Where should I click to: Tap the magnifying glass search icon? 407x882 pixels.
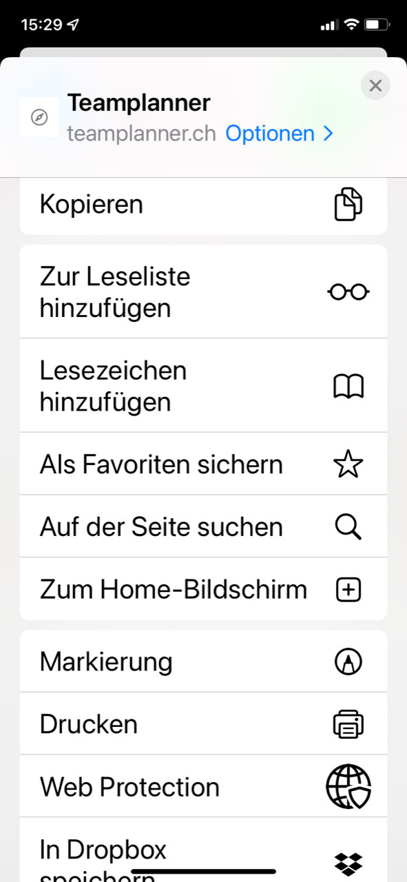pyautogui.click(x=348, y=527)
